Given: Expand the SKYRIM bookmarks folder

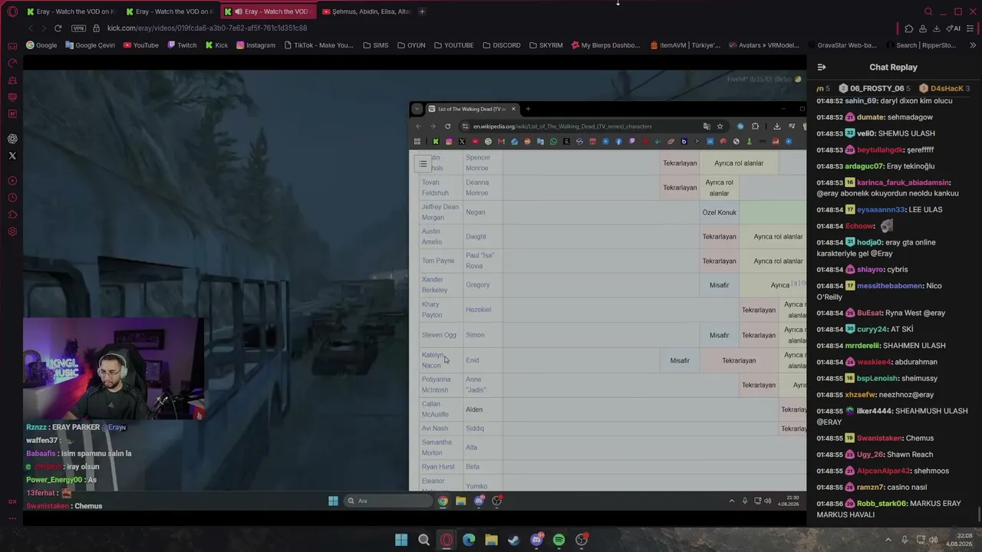Looking at the screenshot, I should pos(546,45).
